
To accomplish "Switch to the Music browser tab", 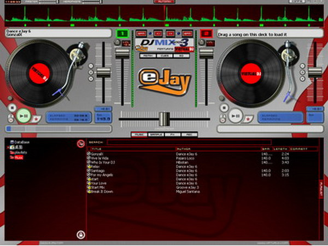I will tap(139, 134).
